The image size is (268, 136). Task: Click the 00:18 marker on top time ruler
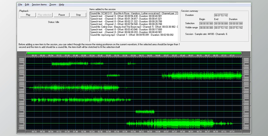click(34, 55)
